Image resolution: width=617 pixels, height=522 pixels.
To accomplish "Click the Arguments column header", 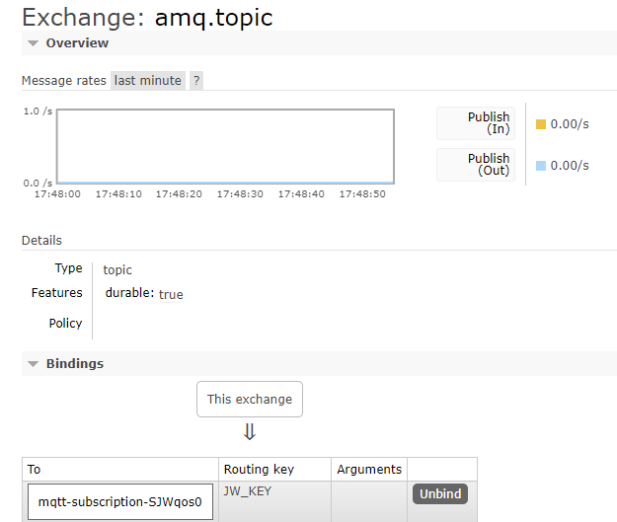I will point(369,469).
